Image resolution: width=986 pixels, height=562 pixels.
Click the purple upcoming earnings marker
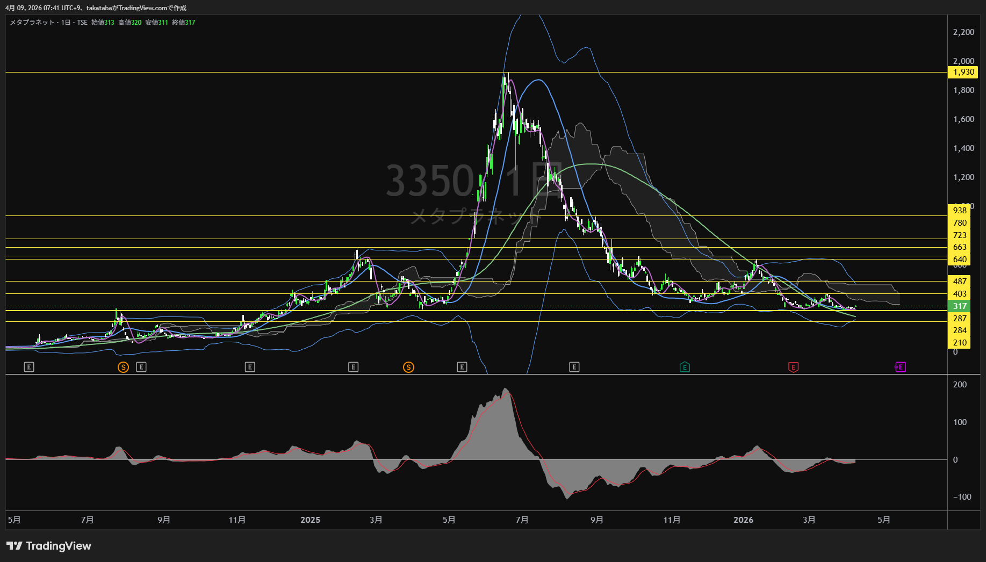pyautogui.click(x=900, y=368)
